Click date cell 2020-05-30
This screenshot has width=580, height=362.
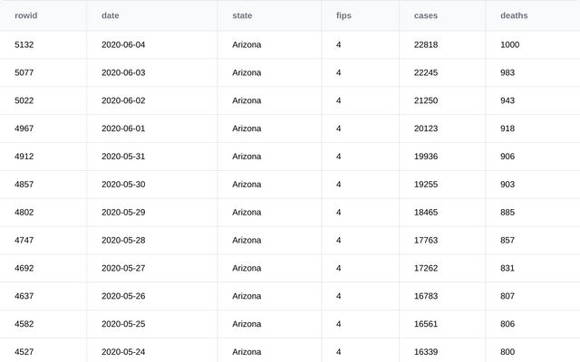click(x=123, y=185)
